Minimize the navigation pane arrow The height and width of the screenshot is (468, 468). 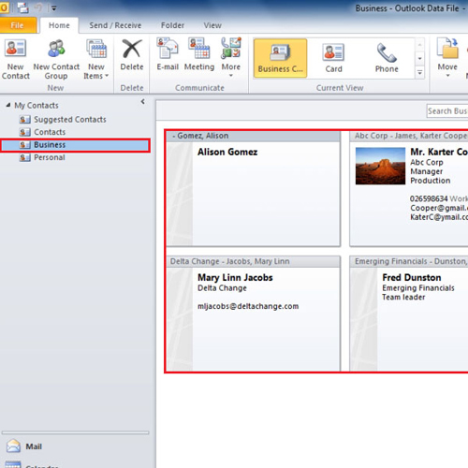[x=142, y=102]
